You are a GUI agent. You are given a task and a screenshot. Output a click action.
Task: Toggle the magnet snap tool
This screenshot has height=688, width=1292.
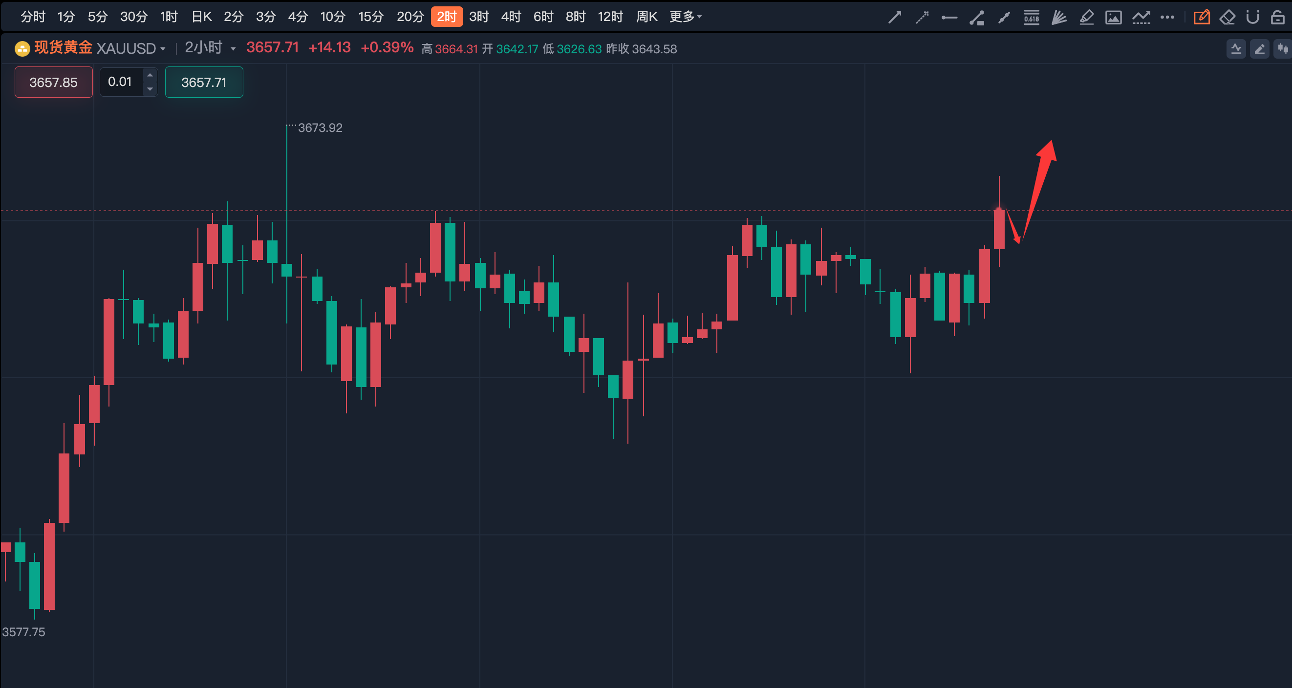[1252, 17]
